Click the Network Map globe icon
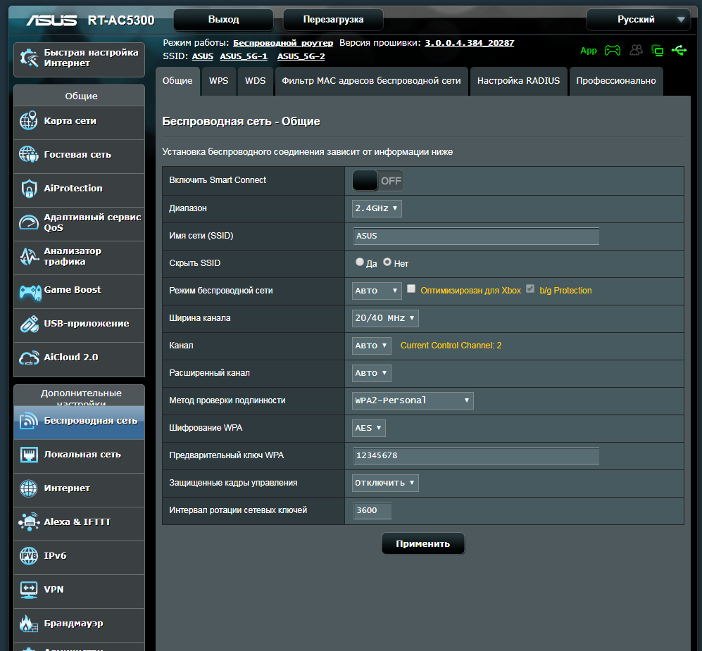The width and height of the screenshot is (702, 651). [29, 121]
